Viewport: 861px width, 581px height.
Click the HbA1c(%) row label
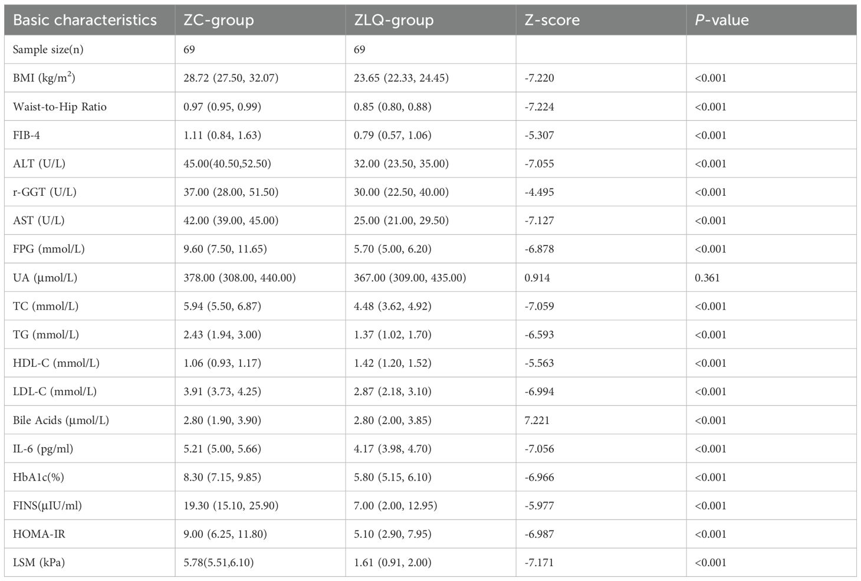[x=38, y=477]
